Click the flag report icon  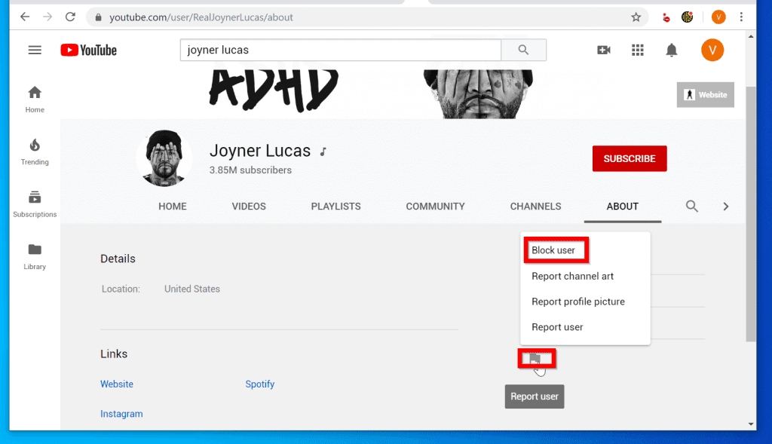click(535, 359)
